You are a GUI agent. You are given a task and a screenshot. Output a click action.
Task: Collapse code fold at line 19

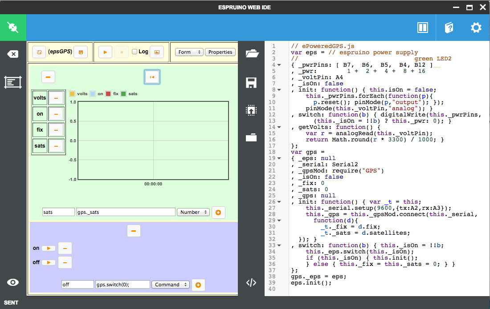[279, 158]
